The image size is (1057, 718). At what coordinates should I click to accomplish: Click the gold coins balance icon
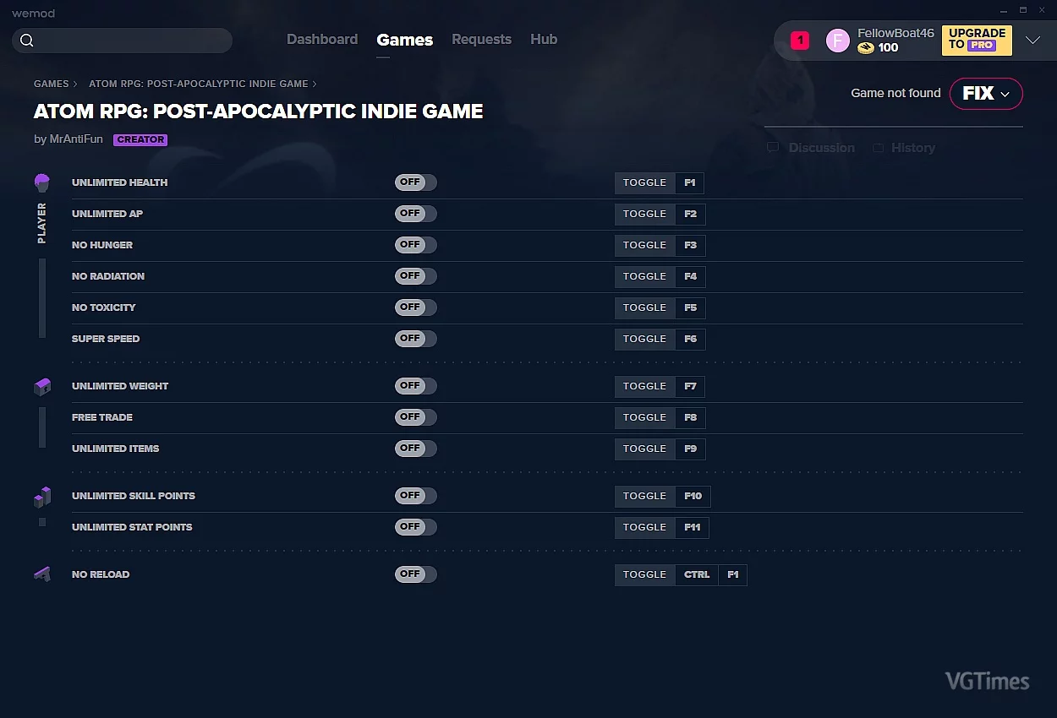[865, 48]
